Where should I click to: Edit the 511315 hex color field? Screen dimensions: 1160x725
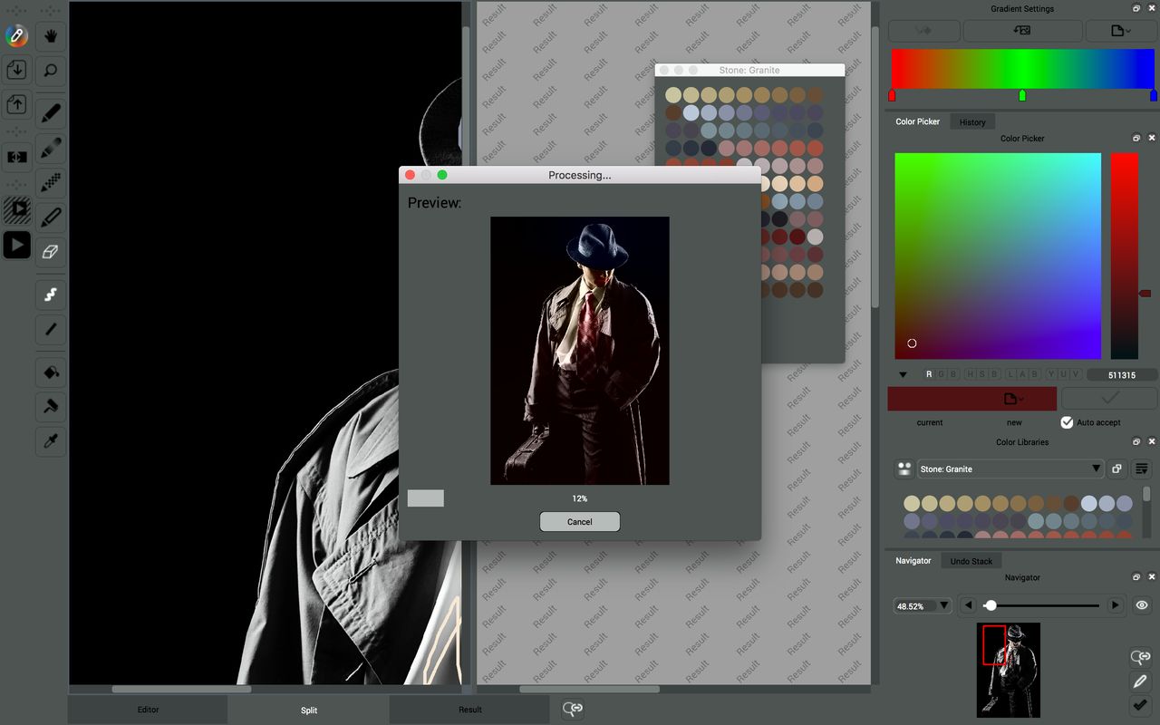[1122, 374]
